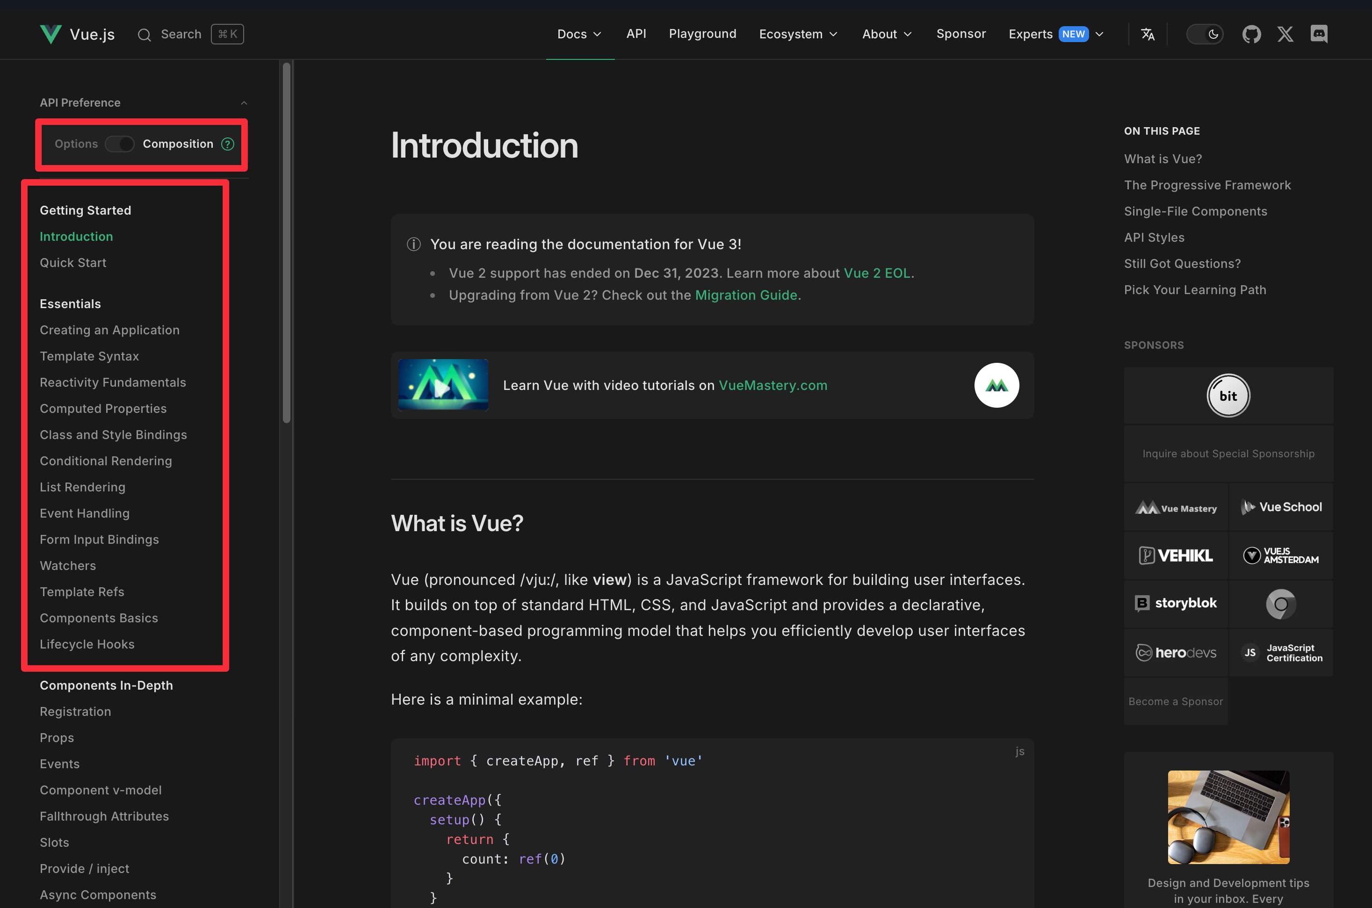Open the API nav item
Viewport: 1372px width, 908px height.
pos(636,34)
